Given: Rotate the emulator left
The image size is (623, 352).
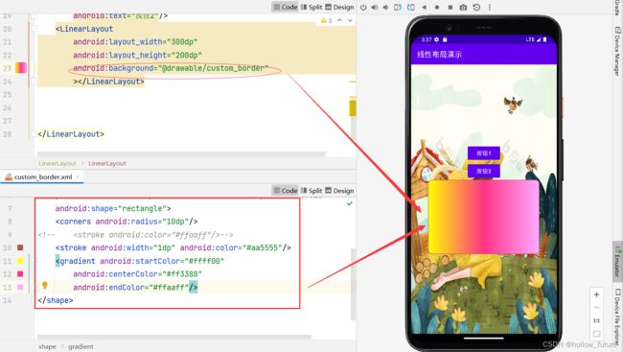Looking at the screenshot, I should [x=398, y=7].
